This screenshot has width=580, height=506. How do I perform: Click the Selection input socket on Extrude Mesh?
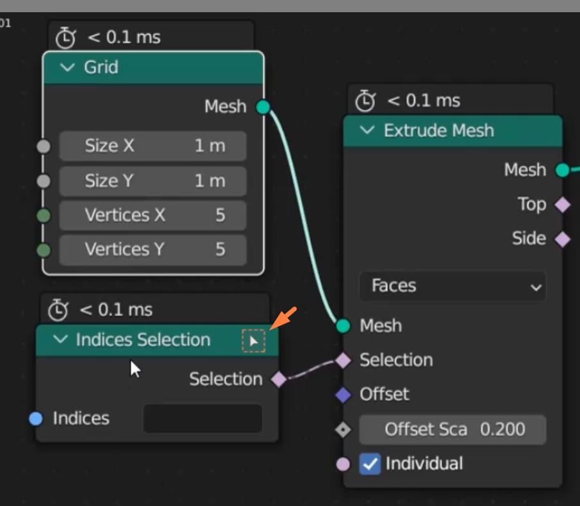pyautogui.click(x=343, y=360)
